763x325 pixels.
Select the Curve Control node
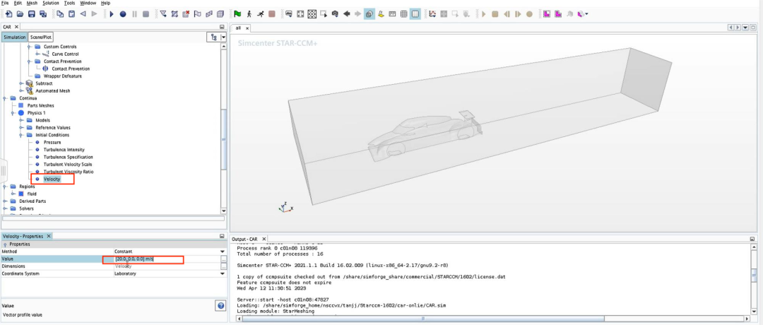point(65,54)
